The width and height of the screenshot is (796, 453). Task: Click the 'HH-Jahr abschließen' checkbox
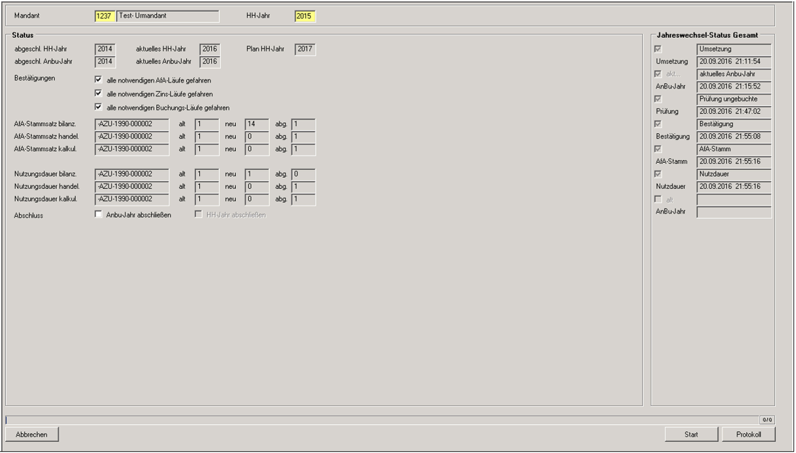coord(198,215)
